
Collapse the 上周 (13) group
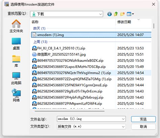coord(41,42)
